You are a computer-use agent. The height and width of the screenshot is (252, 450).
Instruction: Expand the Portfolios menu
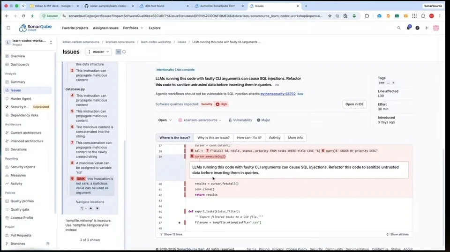(133, 28)
